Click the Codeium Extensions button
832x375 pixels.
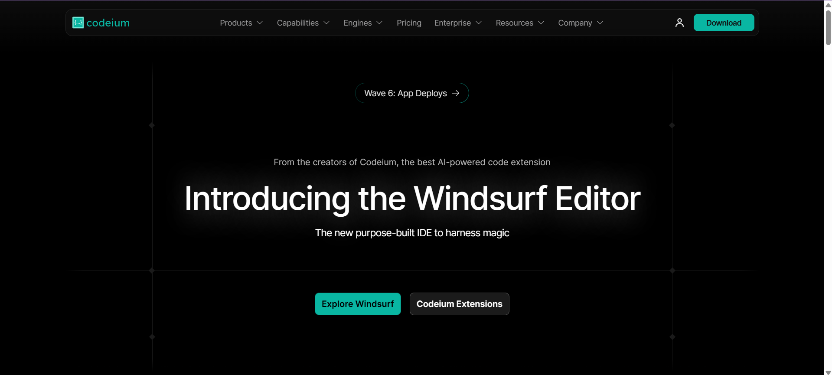click(x=459, y=304)
